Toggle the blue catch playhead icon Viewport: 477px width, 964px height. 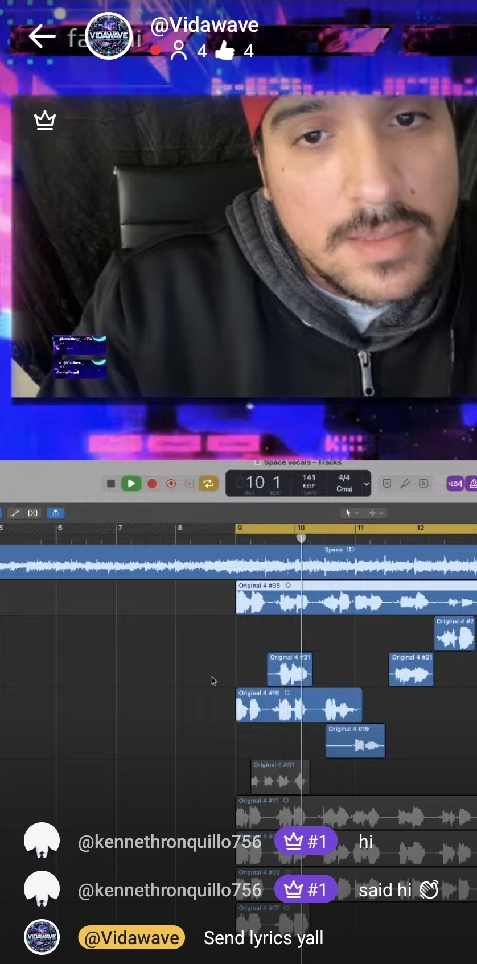55,513
